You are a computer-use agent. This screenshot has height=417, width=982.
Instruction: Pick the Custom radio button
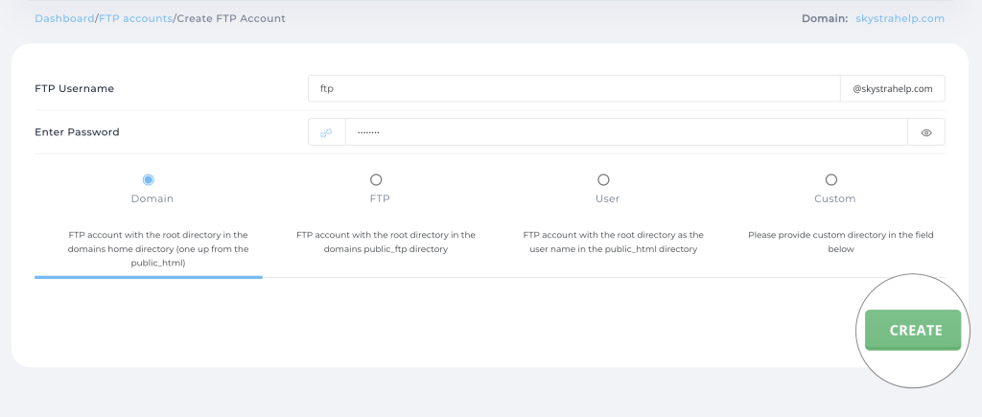[830, 179]
